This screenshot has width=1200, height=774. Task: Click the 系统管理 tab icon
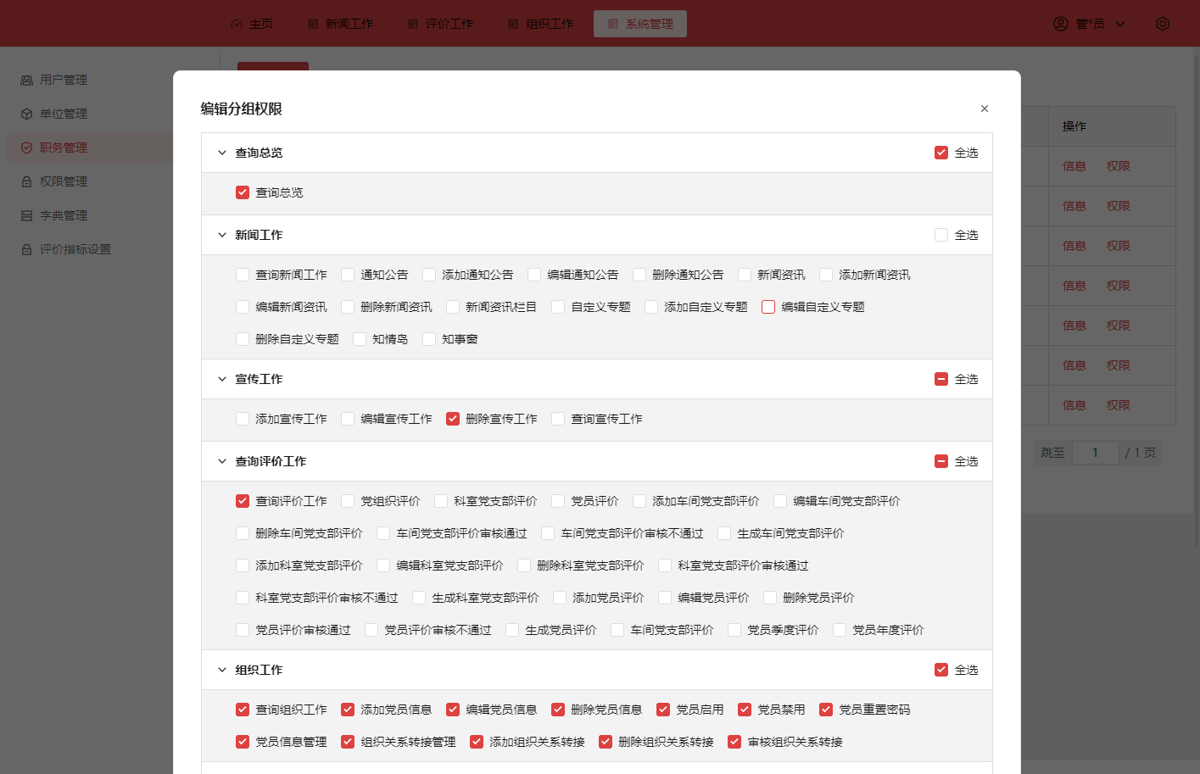pos(613,24)
